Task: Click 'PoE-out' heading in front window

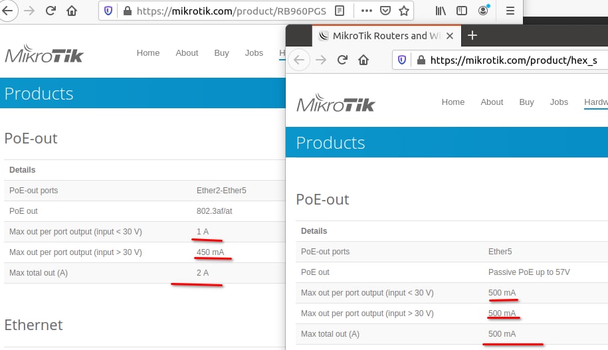Action: click(322, 199)
